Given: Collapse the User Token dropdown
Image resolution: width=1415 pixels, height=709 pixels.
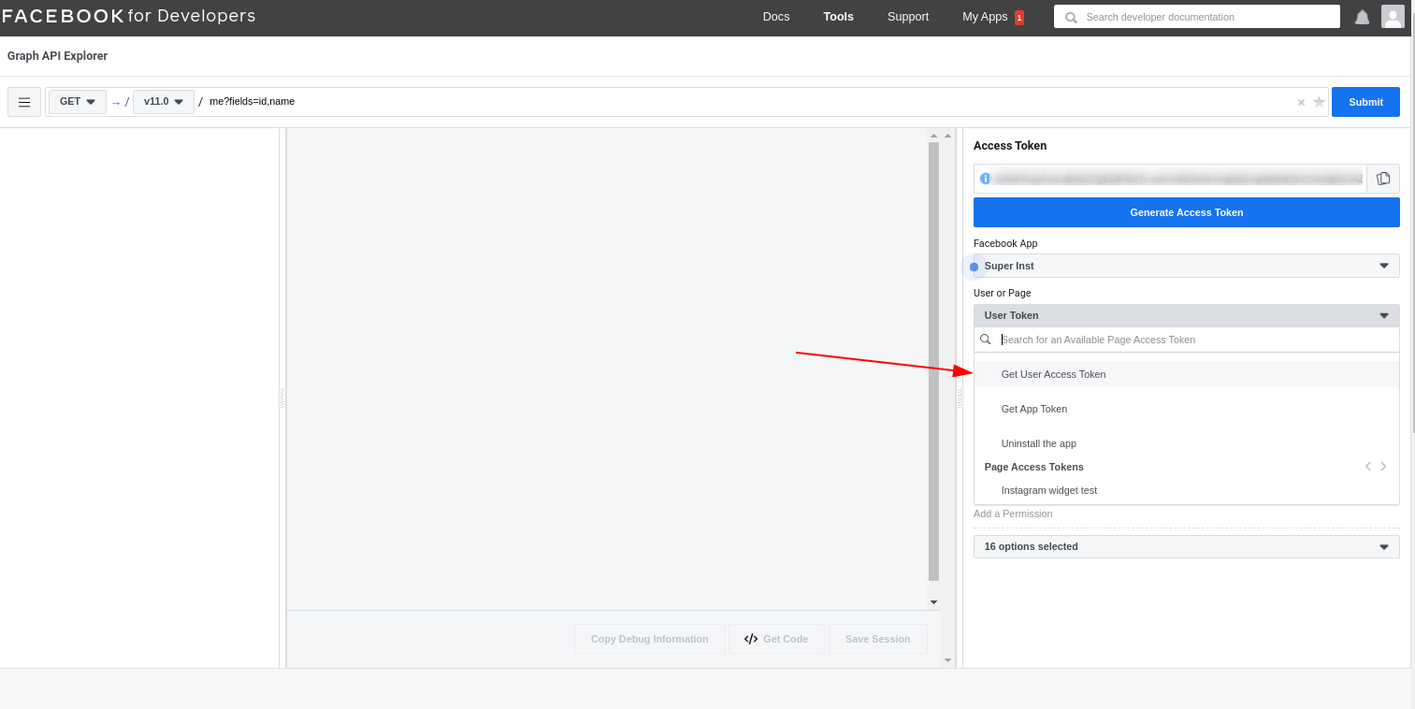Looking at the screenshot, I should pos(1186,315).
